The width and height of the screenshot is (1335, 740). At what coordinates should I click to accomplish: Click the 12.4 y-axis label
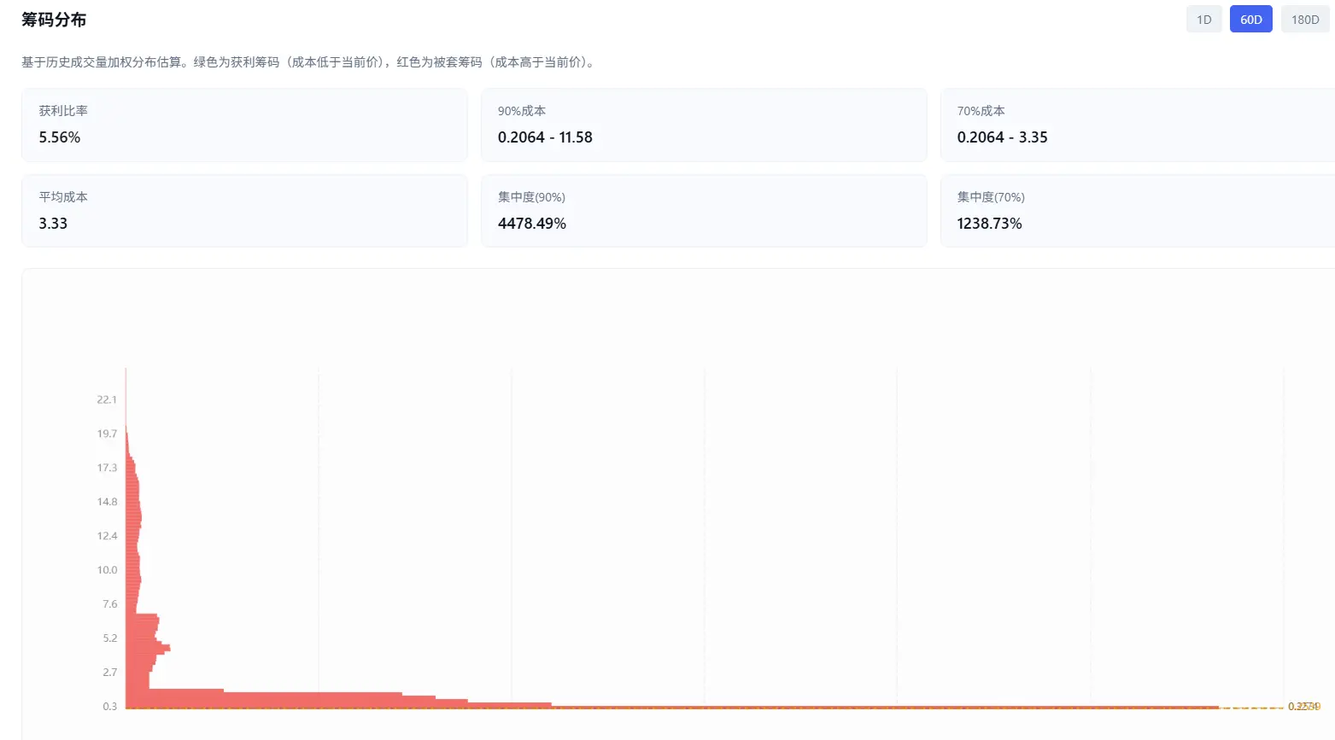click(107, 536)
